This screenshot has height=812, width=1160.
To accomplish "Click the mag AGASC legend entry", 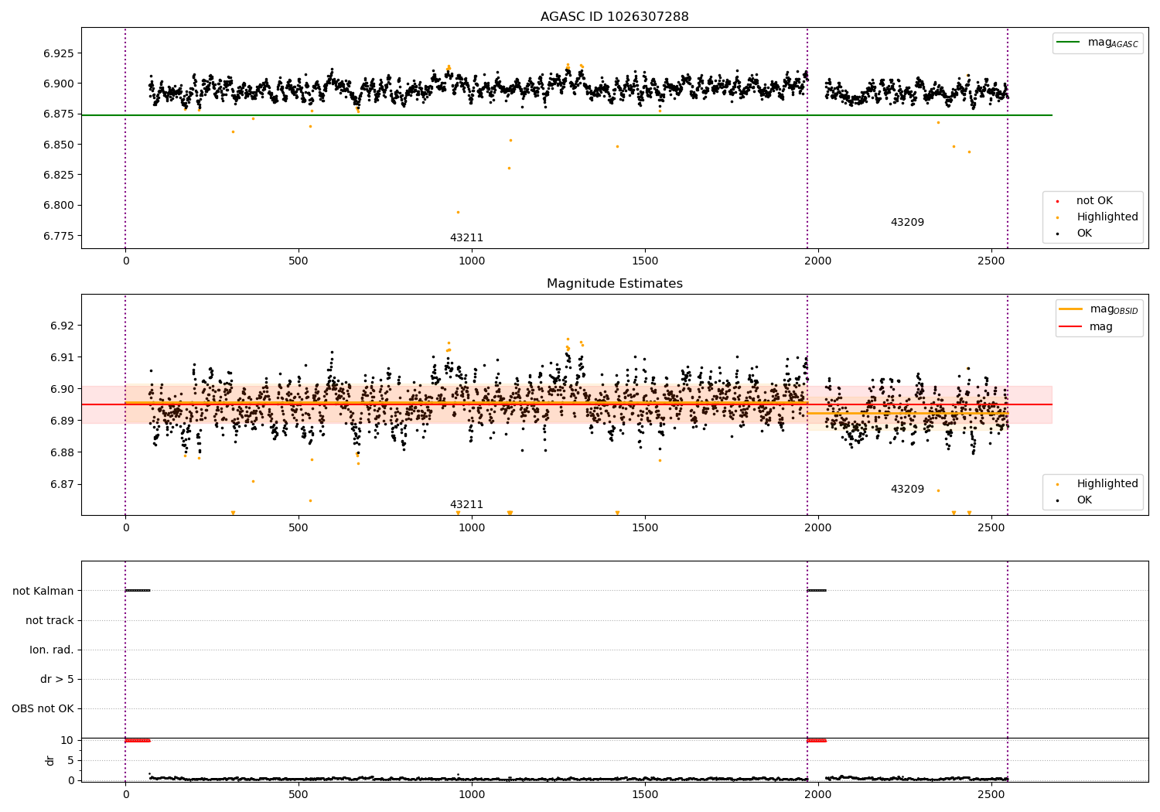I will pos(1113,43).
